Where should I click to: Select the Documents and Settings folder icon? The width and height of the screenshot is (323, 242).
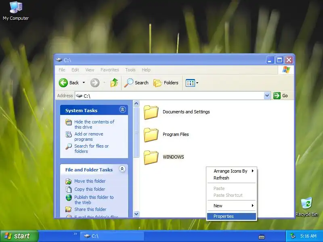[x=151, y=112]
